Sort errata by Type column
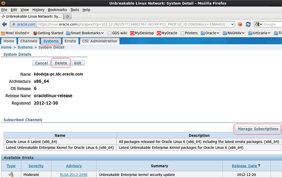The image size is (282, 178). point(11,166)
